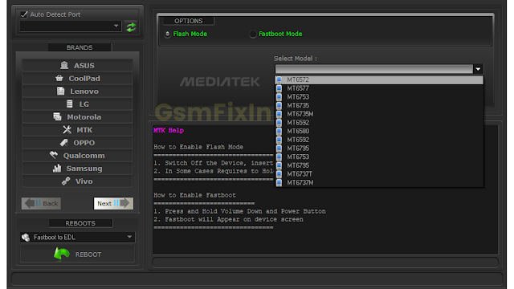Click the green refresh ports icon

(x=131, y=26)
